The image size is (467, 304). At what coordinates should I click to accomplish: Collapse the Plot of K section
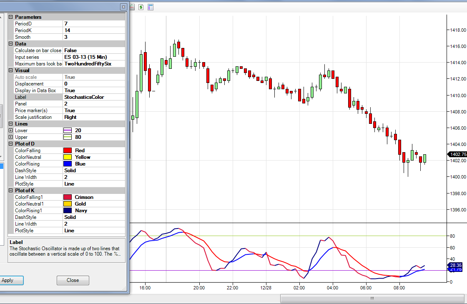11,191
